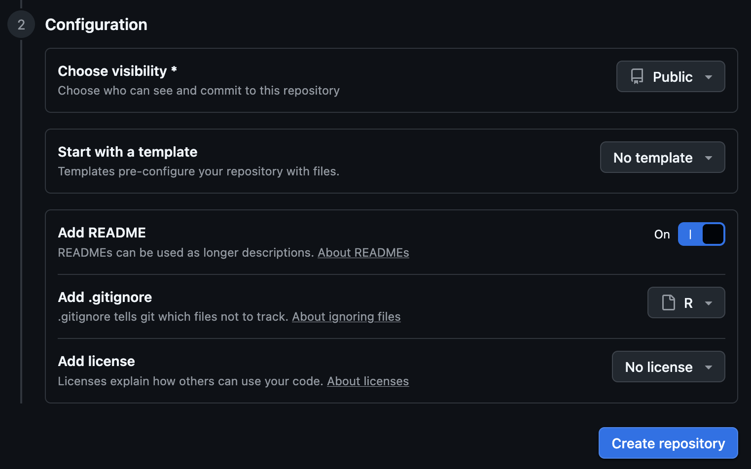
Task: Click the step 2 numbered circle
Action: [x=21, y=24]
